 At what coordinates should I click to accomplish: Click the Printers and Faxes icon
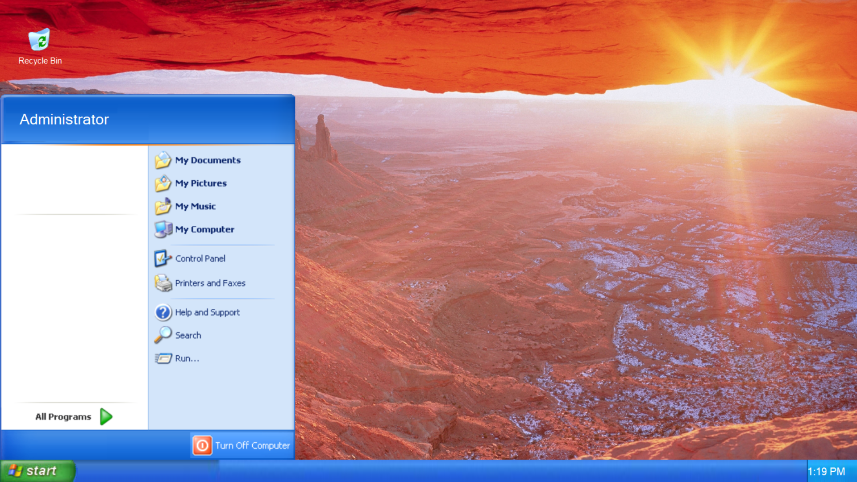pyautogui.click(x=163, y=283)
